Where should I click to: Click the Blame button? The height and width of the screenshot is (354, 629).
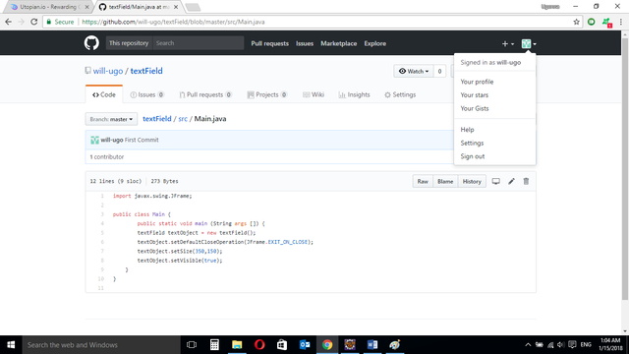tap(445, 181)
